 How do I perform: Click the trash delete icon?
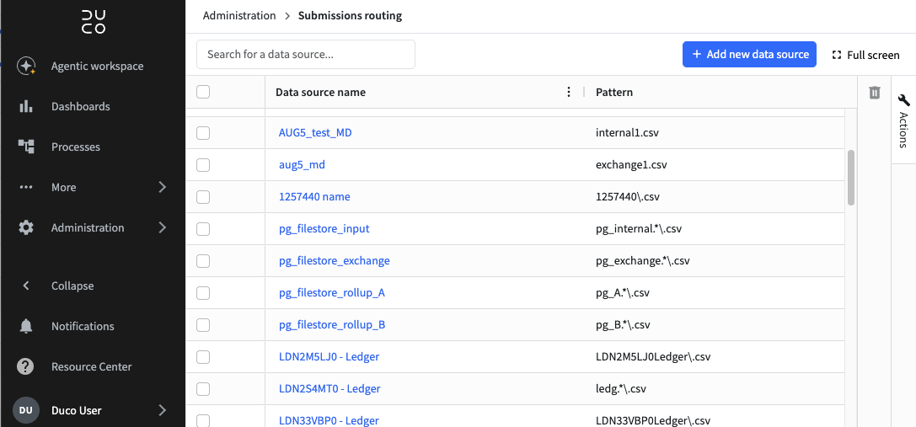click(874, 93)
